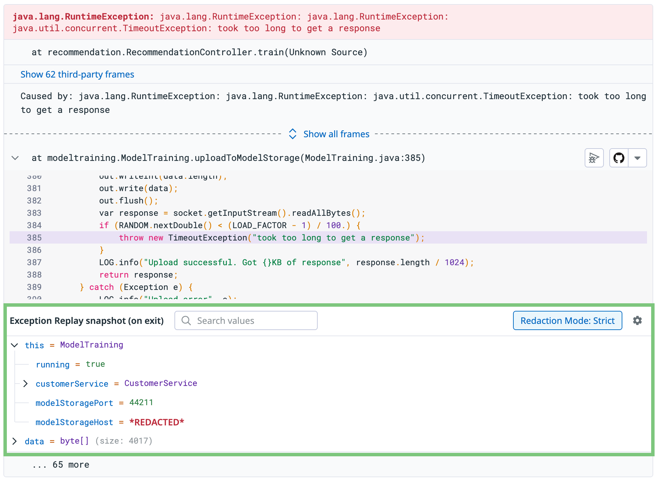Click the RecommendationController.train stack frame
Screen dimensions: 658x481
(199, 52)
